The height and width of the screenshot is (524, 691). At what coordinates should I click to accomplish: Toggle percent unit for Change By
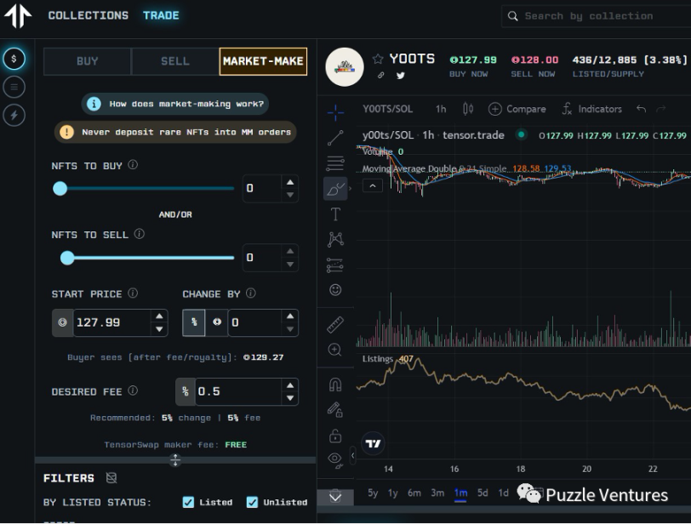pos(193,322)
